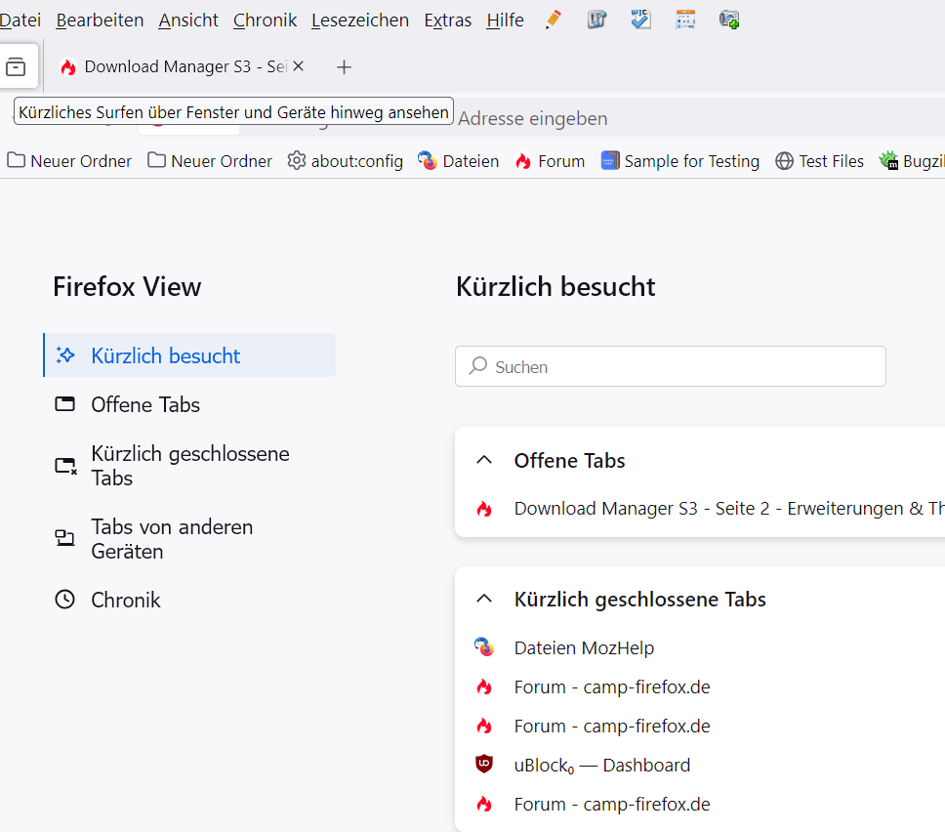Click the uBlock Origin shield favicon

[484, 765]
